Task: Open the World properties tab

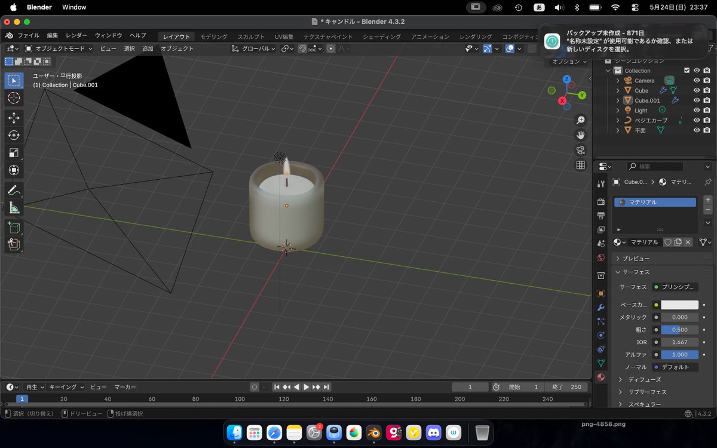Action: point(601,257)
